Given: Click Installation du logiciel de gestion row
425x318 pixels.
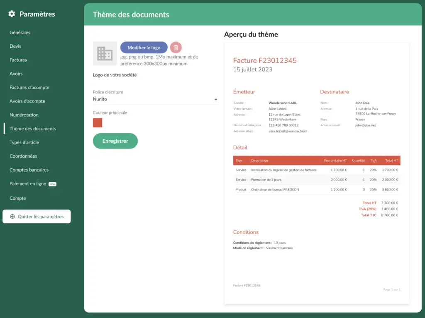Looking at the screenshot, I should (x=317, y=170).
